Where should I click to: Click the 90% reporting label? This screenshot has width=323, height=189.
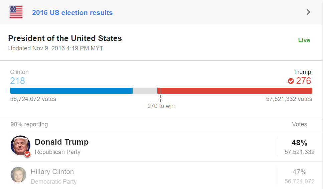pyautogui.click(x=29, y=124)
